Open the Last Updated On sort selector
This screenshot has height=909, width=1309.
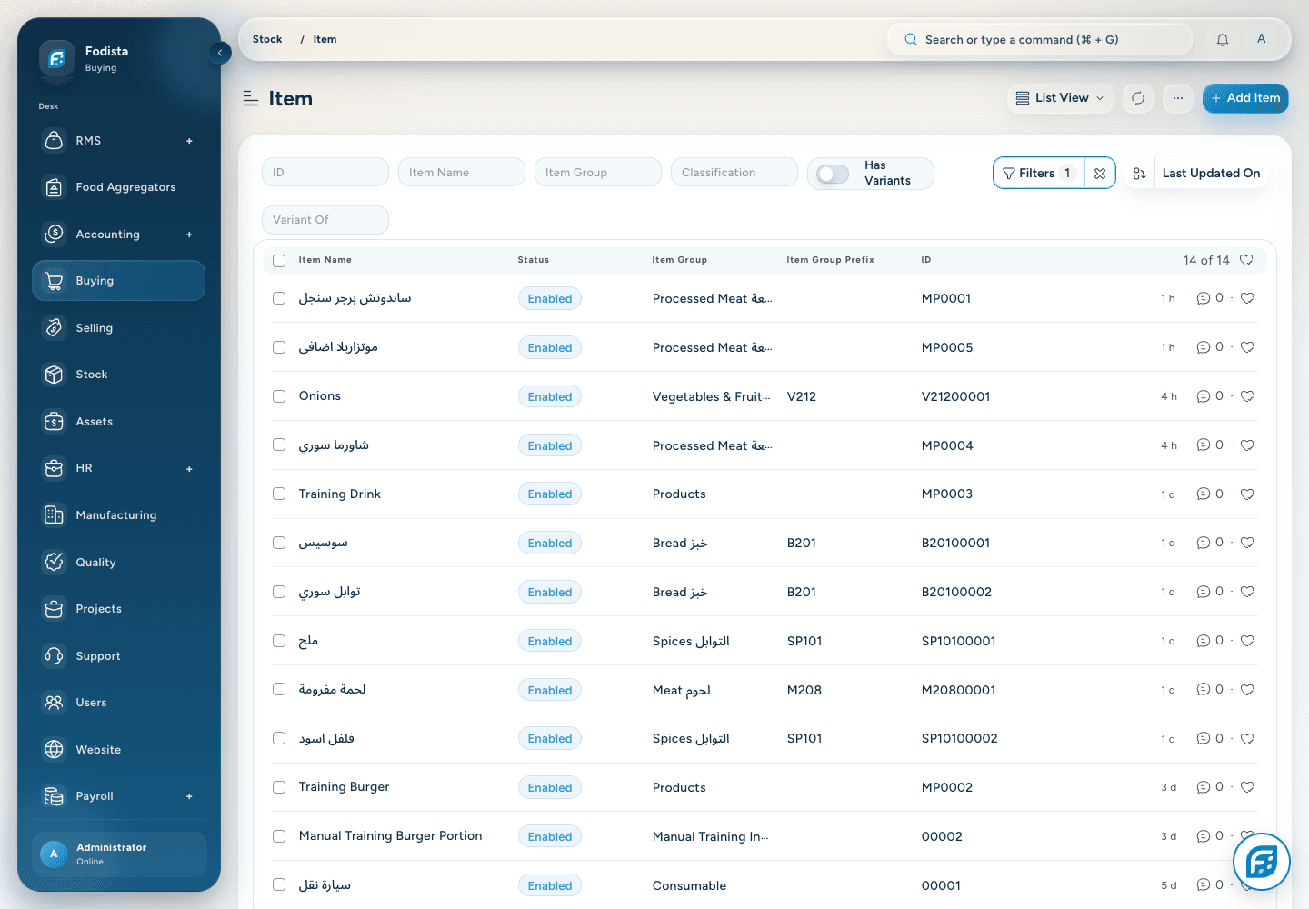point(1211,173)
